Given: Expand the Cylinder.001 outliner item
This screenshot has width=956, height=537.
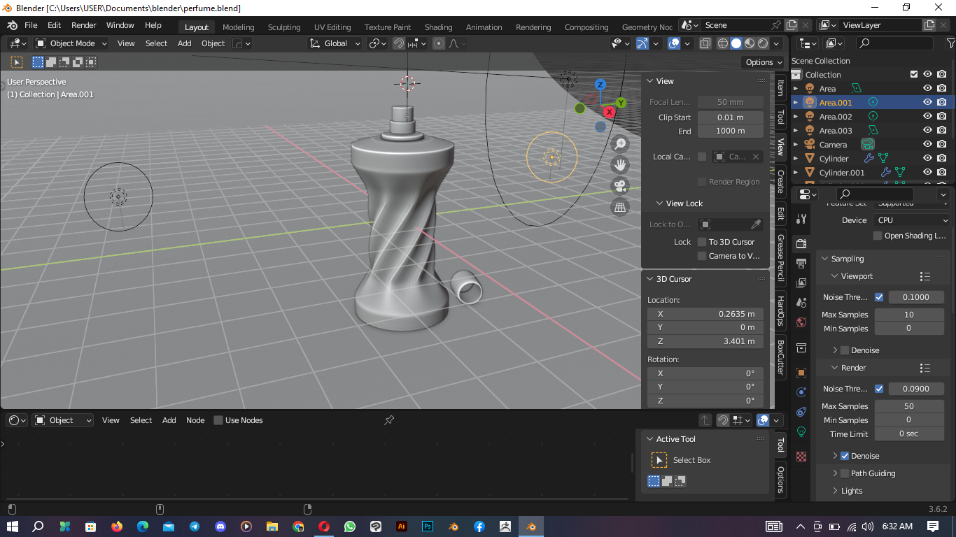Looking at the screenshot, I should pos(796,173).
